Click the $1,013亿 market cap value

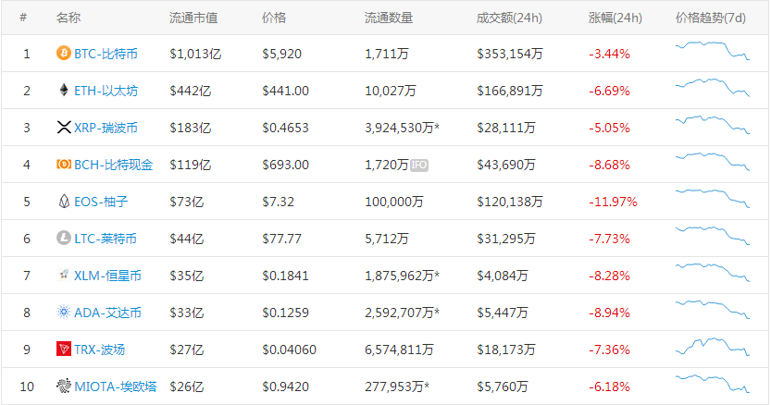pyautogui.click(x=195, y=54)
